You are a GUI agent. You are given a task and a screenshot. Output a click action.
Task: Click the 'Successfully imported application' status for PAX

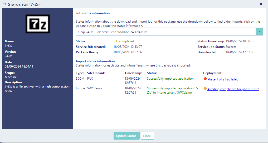(170, 79)
